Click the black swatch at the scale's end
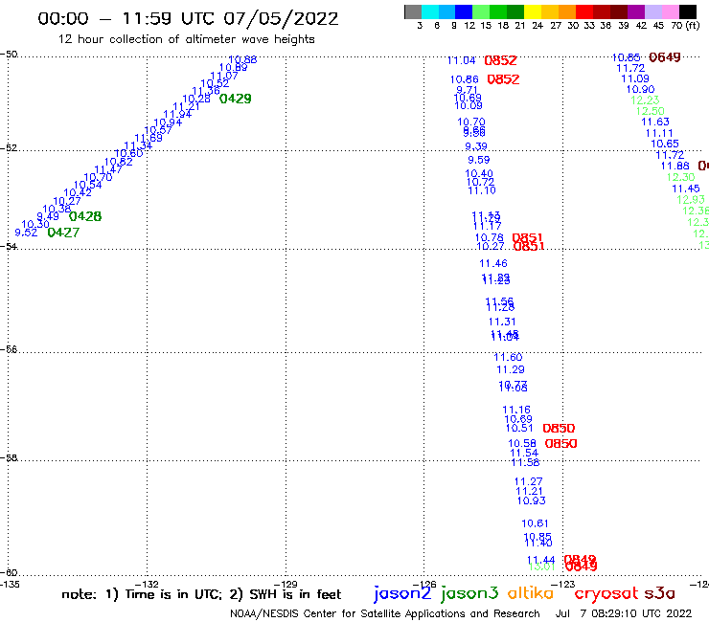 tap(687, 11)
